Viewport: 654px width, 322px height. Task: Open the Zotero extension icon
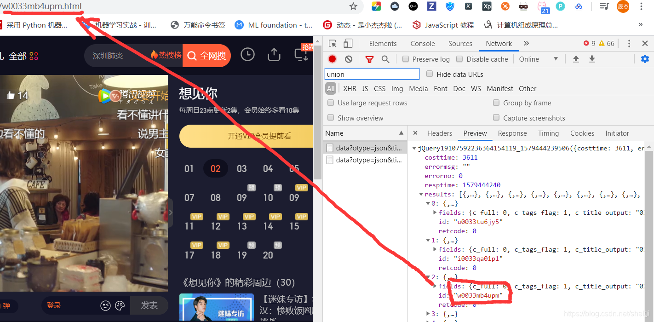[431, 6]
